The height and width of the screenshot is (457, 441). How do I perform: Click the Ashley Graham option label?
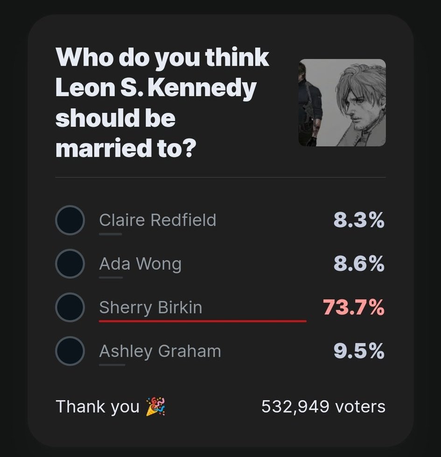(x=160, y=351)
